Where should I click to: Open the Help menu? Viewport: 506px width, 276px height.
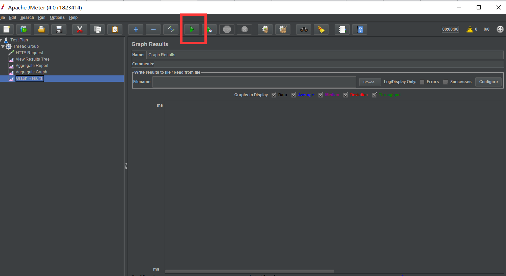73,18
